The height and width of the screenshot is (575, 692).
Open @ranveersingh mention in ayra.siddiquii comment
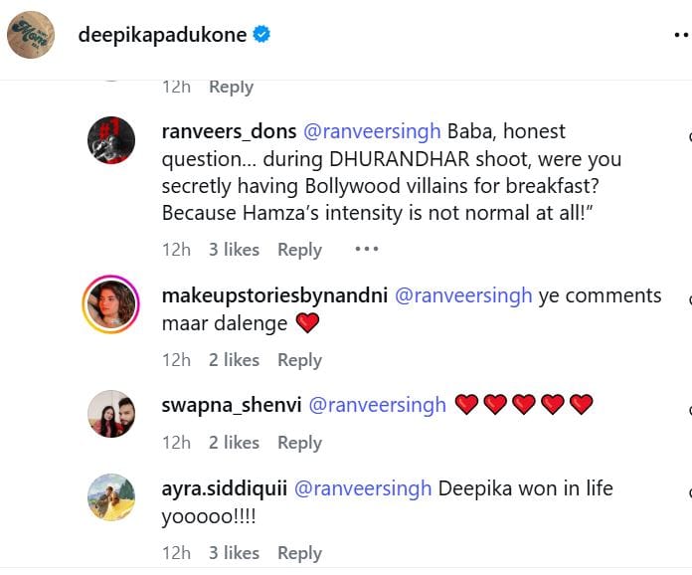[364, 488]
